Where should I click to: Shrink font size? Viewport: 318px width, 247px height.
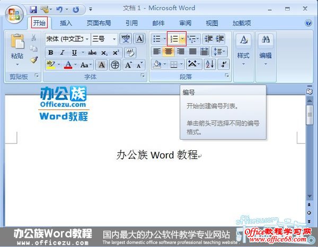tap(139, 65)
